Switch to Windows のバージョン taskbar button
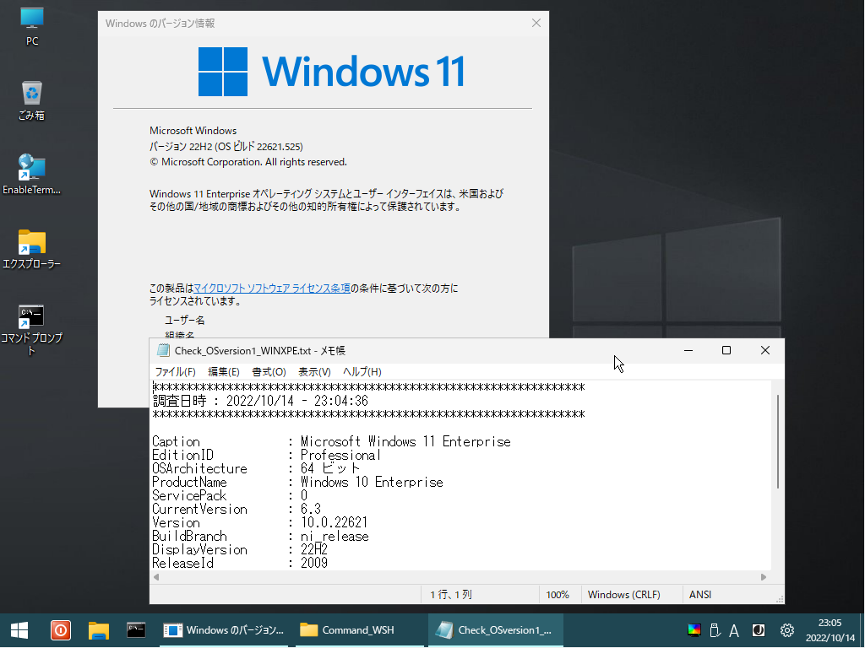This screenshot has width=865, height=648. tap(223, 630)
